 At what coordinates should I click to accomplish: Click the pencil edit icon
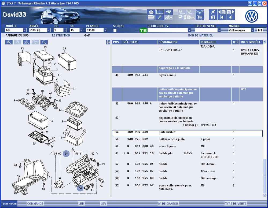[x=160, y=18]
